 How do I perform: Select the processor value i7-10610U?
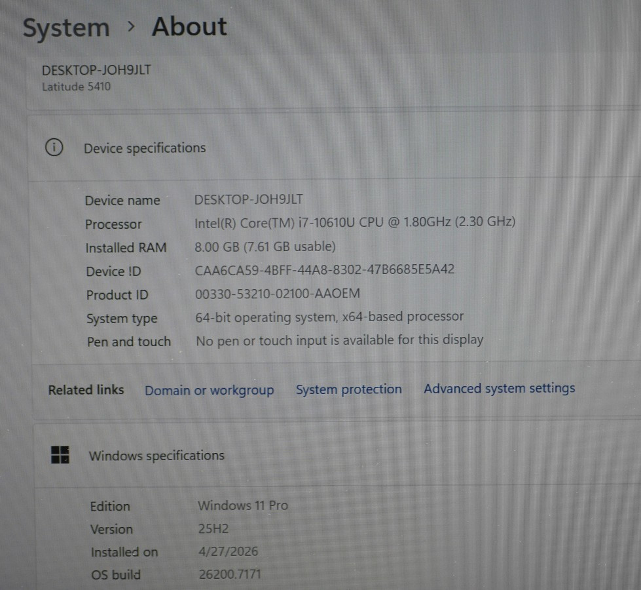tap(354, 222)
